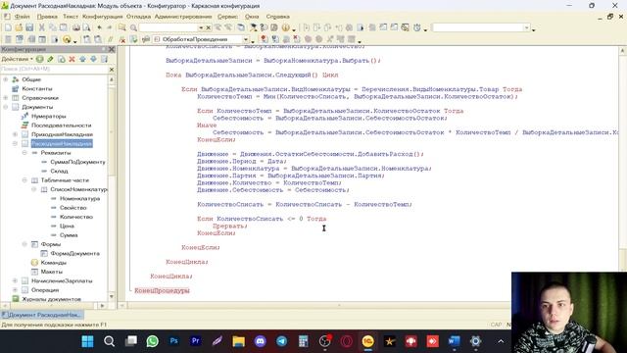Open Telegram from the taskbar

(x=281, y=341)
